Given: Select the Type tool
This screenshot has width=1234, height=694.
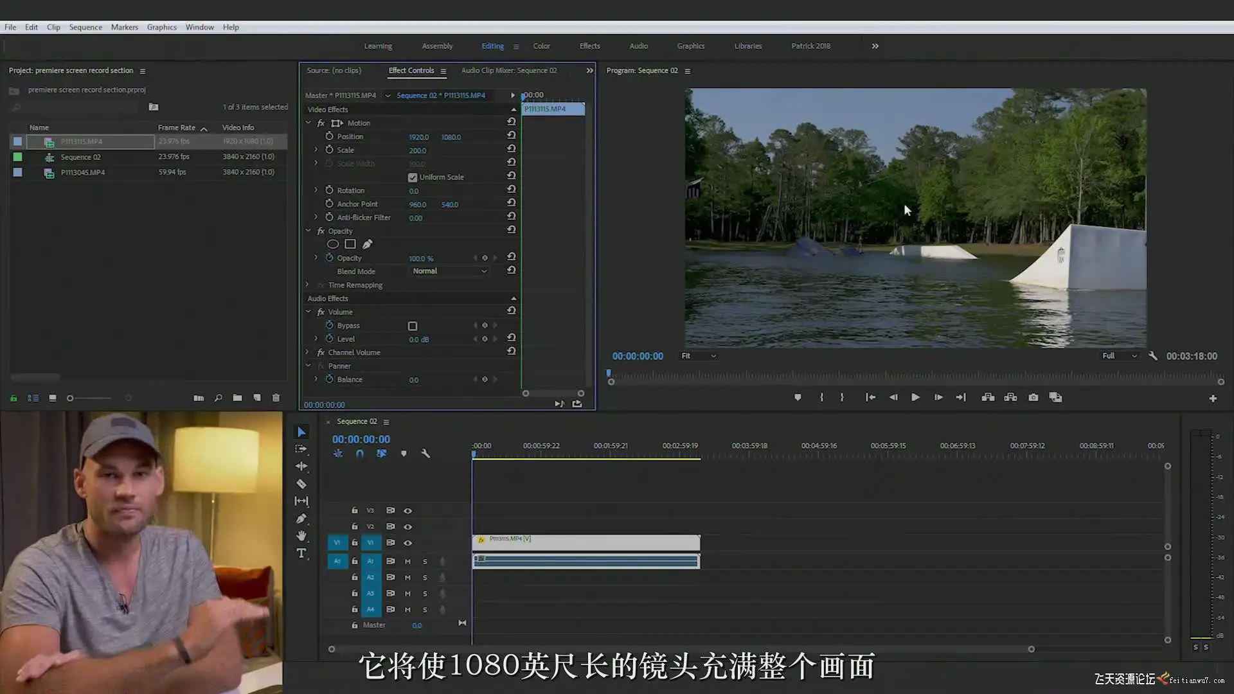Looking at the screenshot, I should (x=301, y=553).
